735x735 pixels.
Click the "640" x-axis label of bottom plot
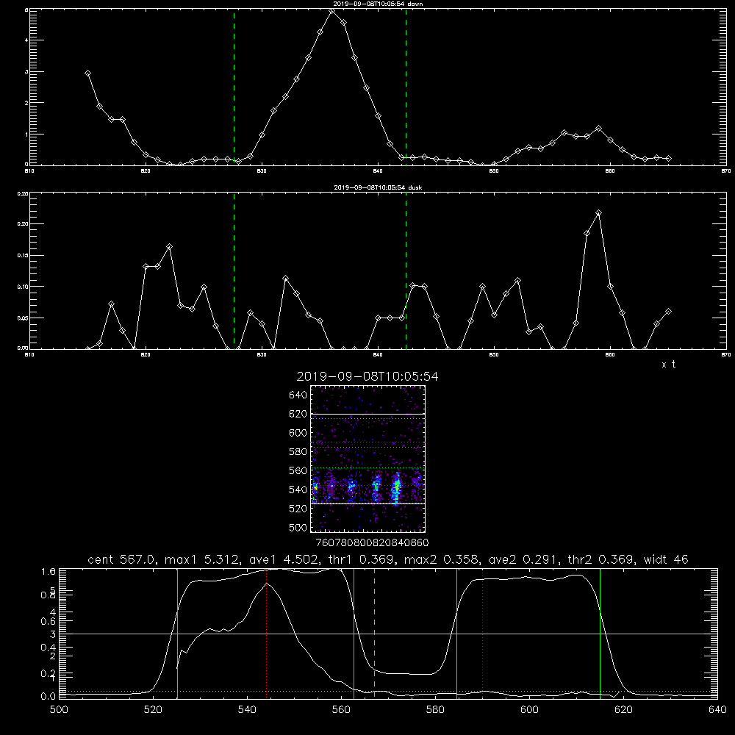[x=717, y=710]
